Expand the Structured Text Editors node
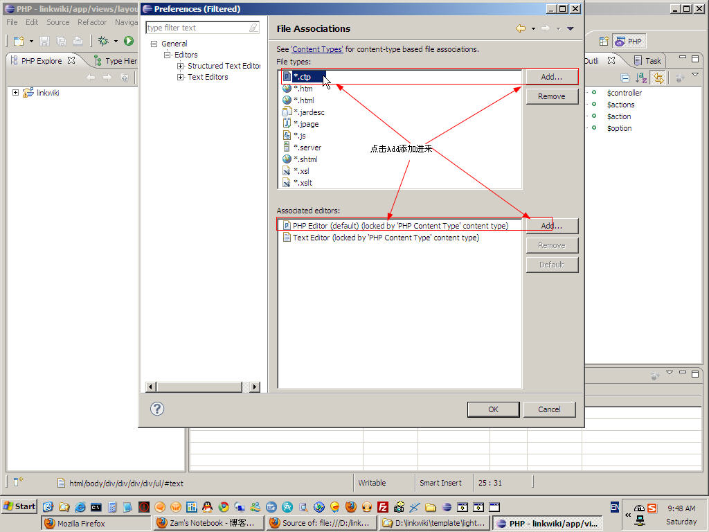 click(181, 66)
